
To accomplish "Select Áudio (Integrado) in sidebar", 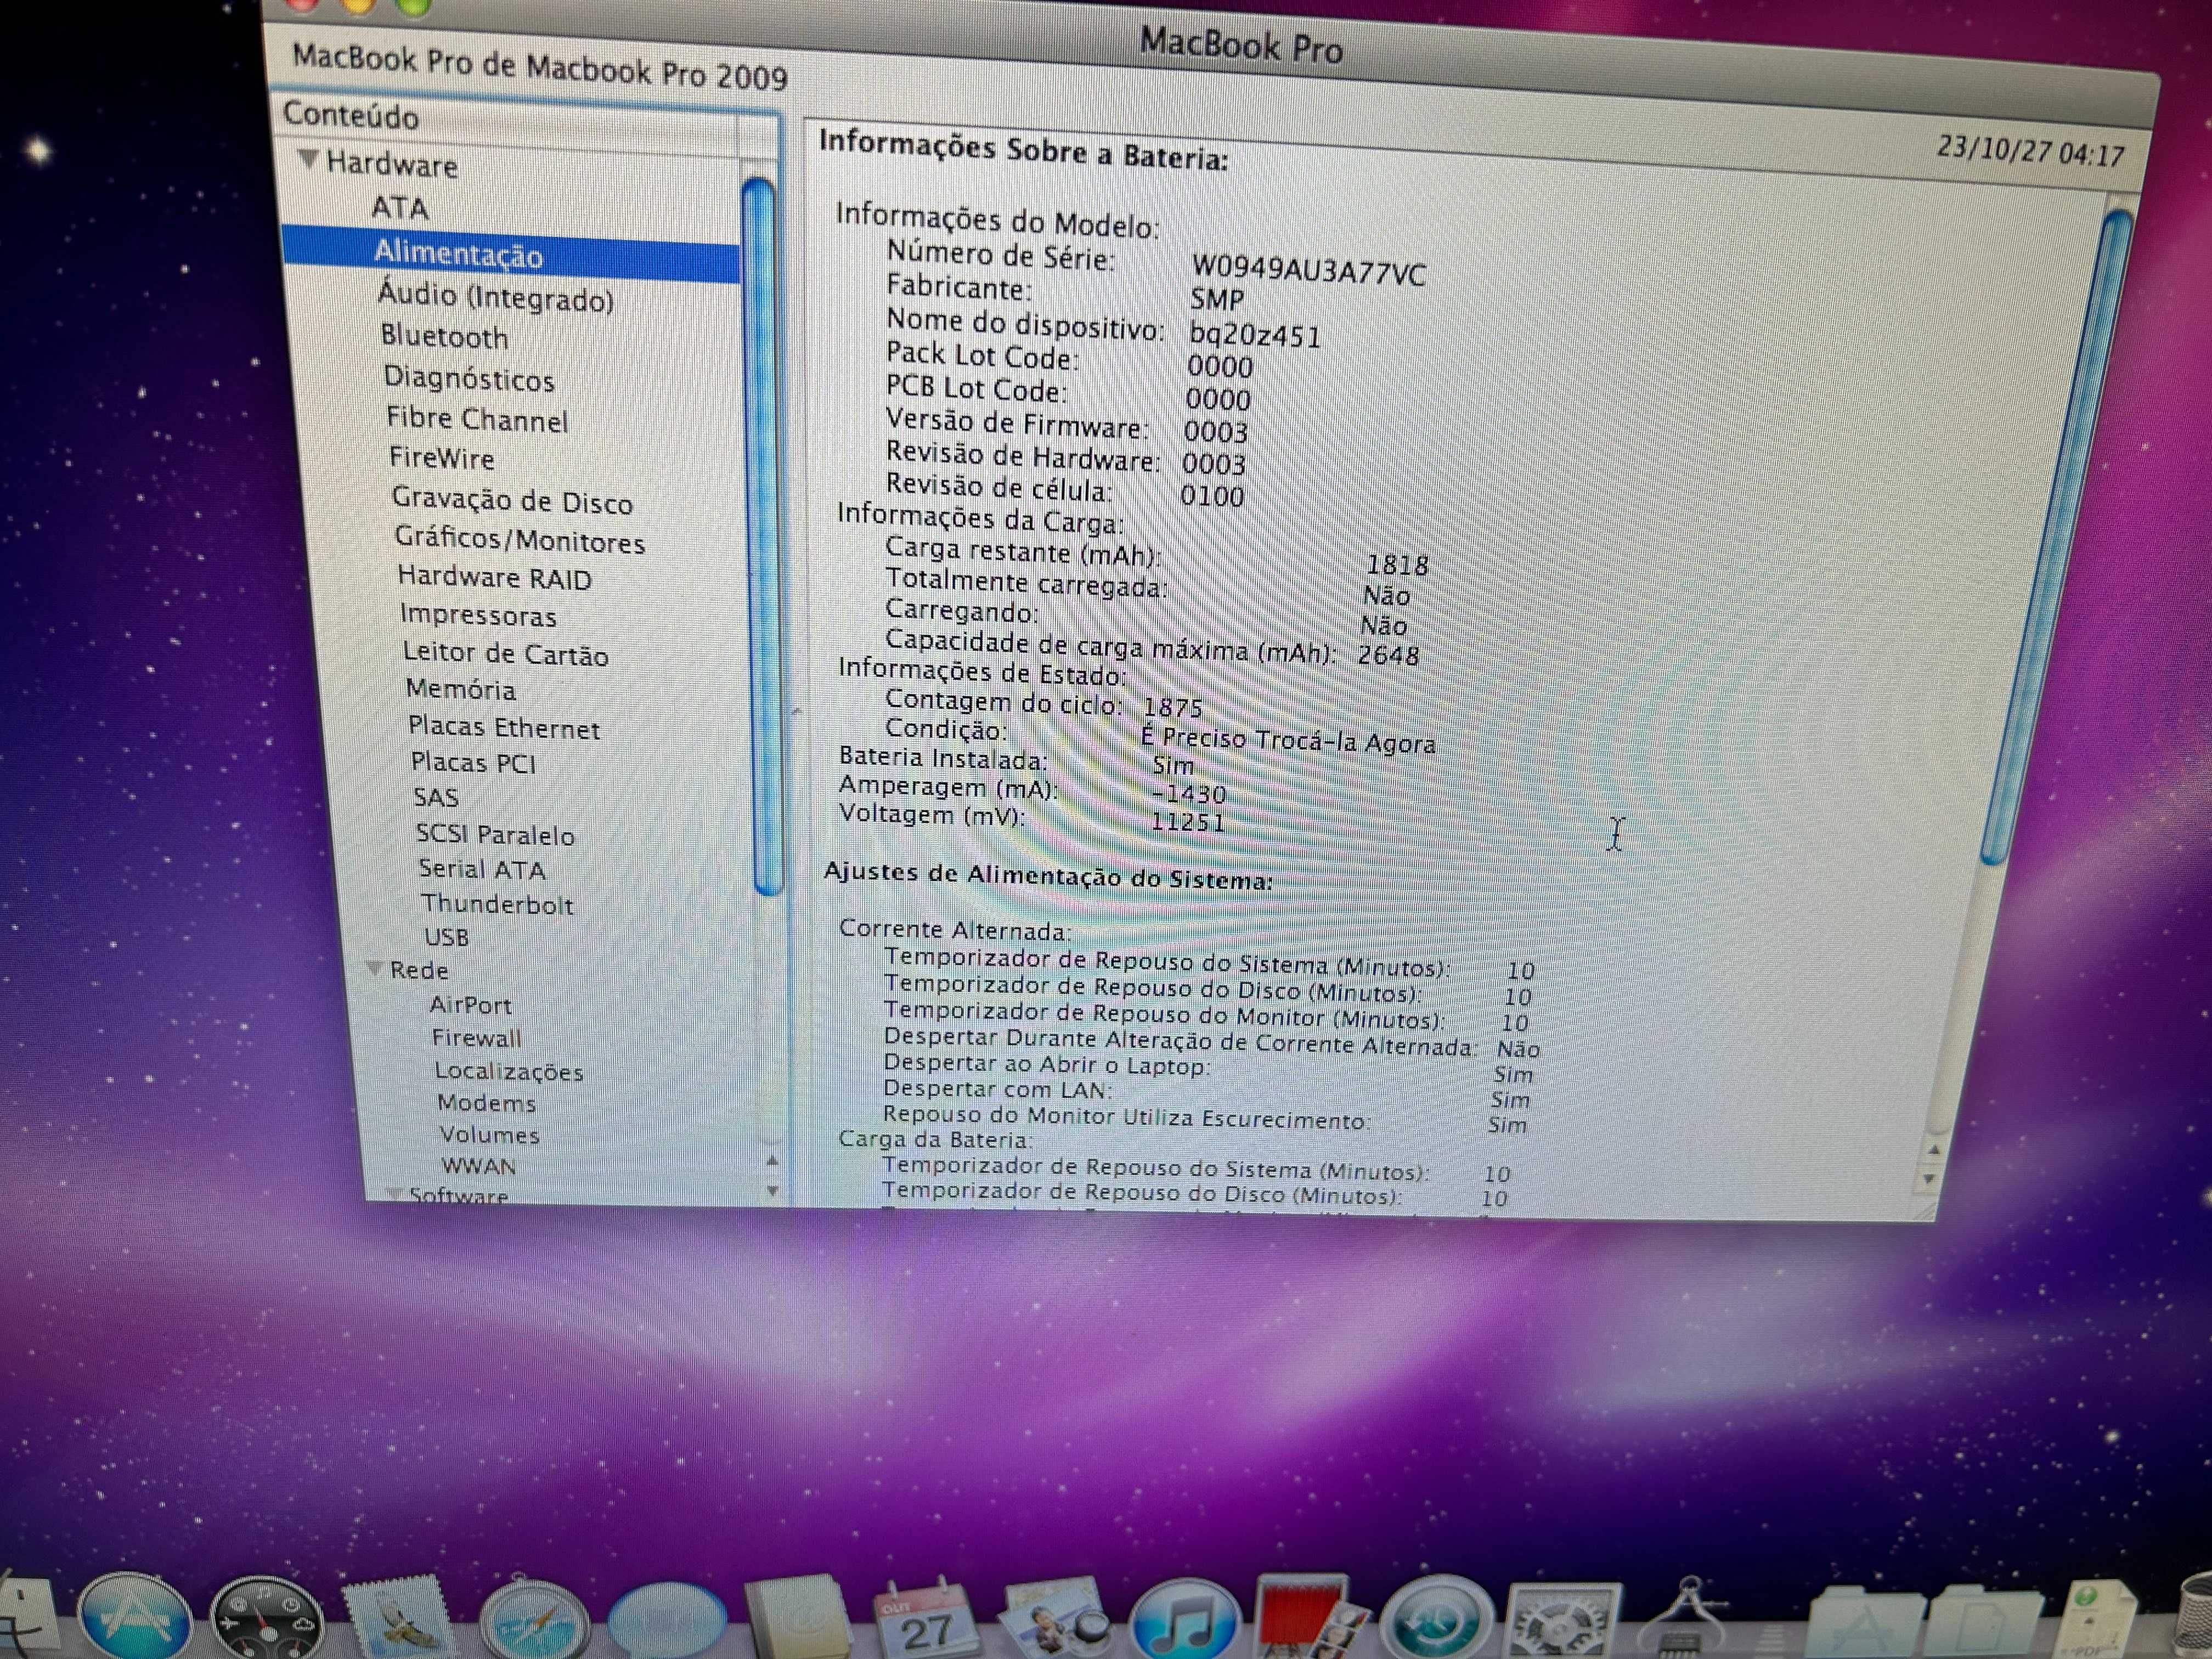I will (496, 297).
